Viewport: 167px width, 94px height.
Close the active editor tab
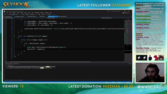57,16
